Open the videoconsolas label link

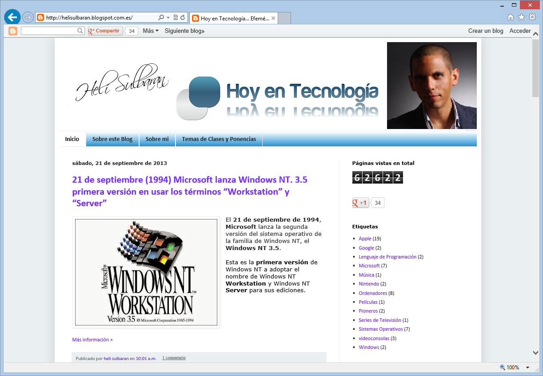tap(374, 338)
